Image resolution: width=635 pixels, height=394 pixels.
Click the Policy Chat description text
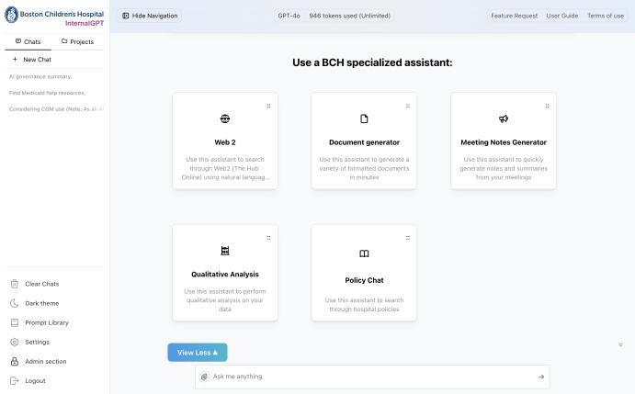(364, 305)
